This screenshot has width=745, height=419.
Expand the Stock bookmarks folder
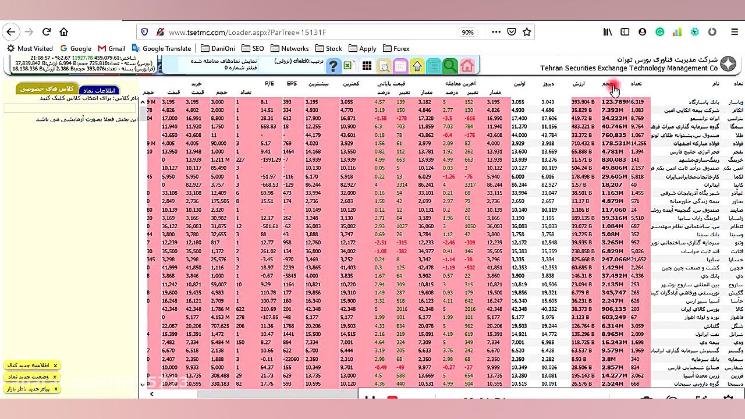tap(329, 49)
